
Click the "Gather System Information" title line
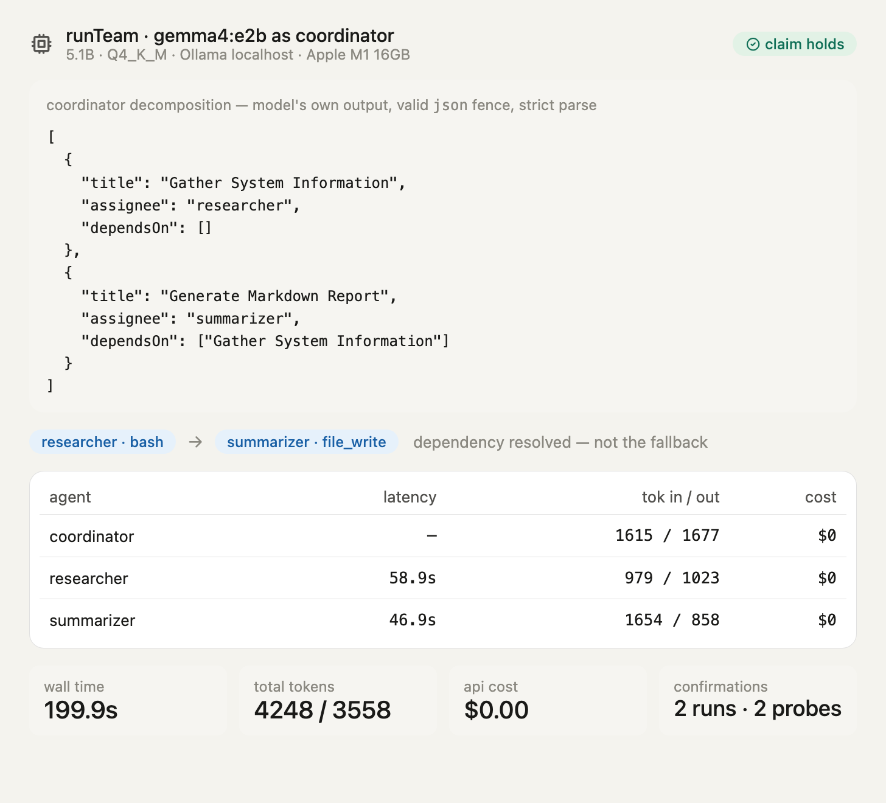point(243,183)
